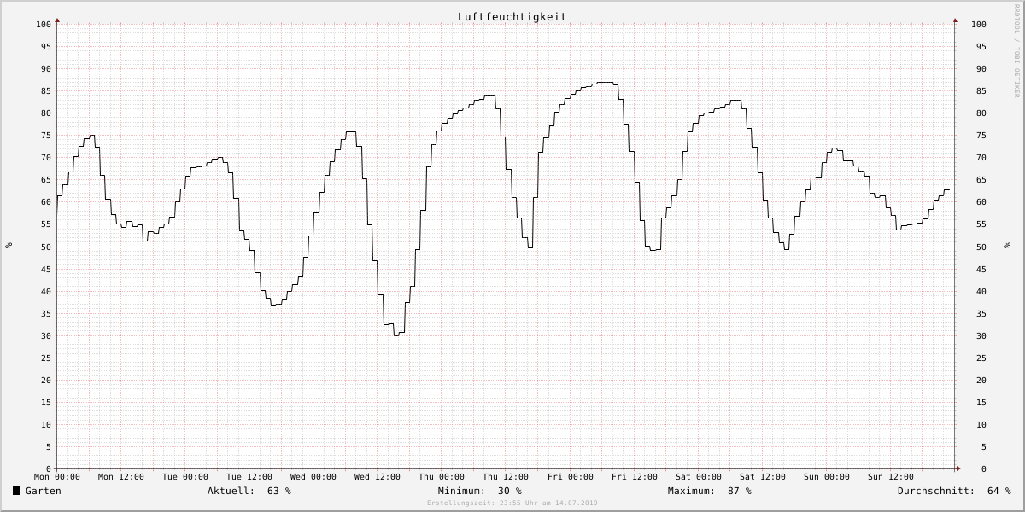Viewport: 1025px width, 512px height.
Task: Click the Wed 00:00 time axis label
Action: (x=313, y=477)
